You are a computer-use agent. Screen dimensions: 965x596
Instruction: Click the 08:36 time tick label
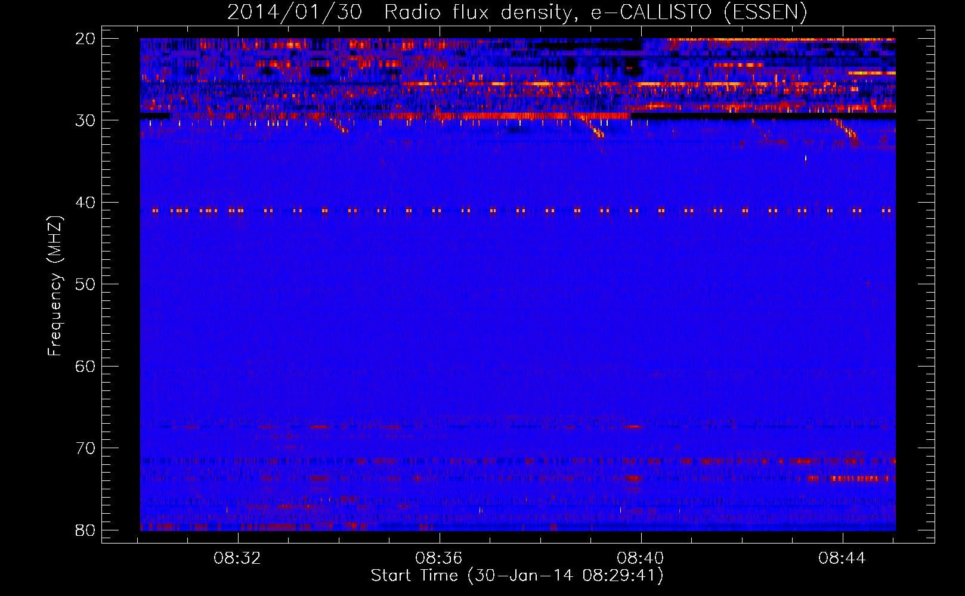click(439, 558)
